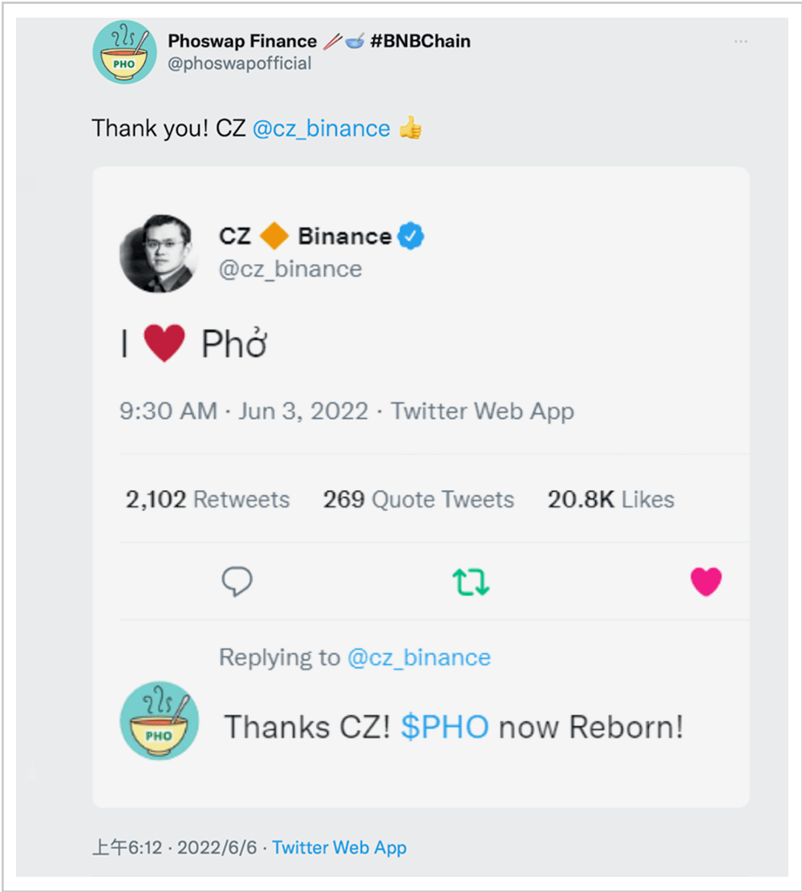
Task: Click the reply speech bubble icon
Action: 237,582
